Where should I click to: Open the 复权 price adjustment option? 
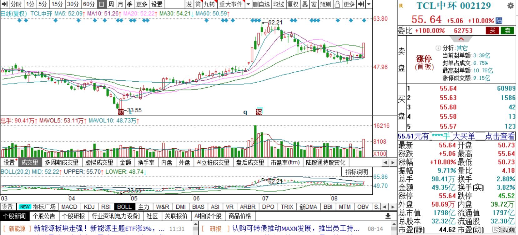point(293,4)
